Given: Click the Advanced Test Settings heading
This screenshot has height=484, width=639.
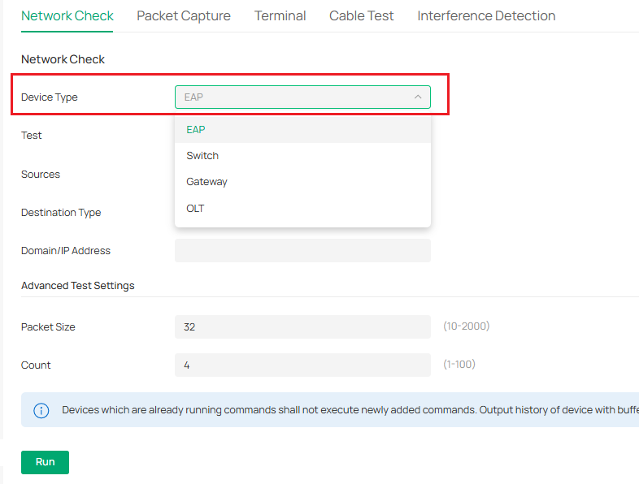Looking at the screenshot, I should 78,286.
